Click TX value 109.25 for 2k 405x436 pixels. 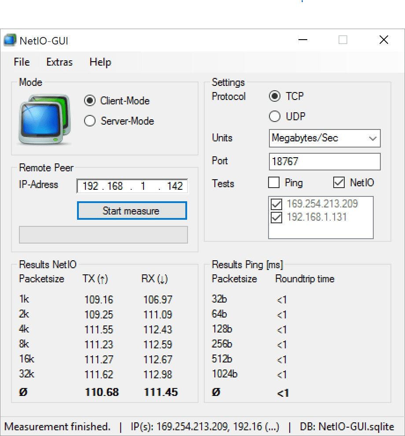pyautogui.click(x=99, y=315)
